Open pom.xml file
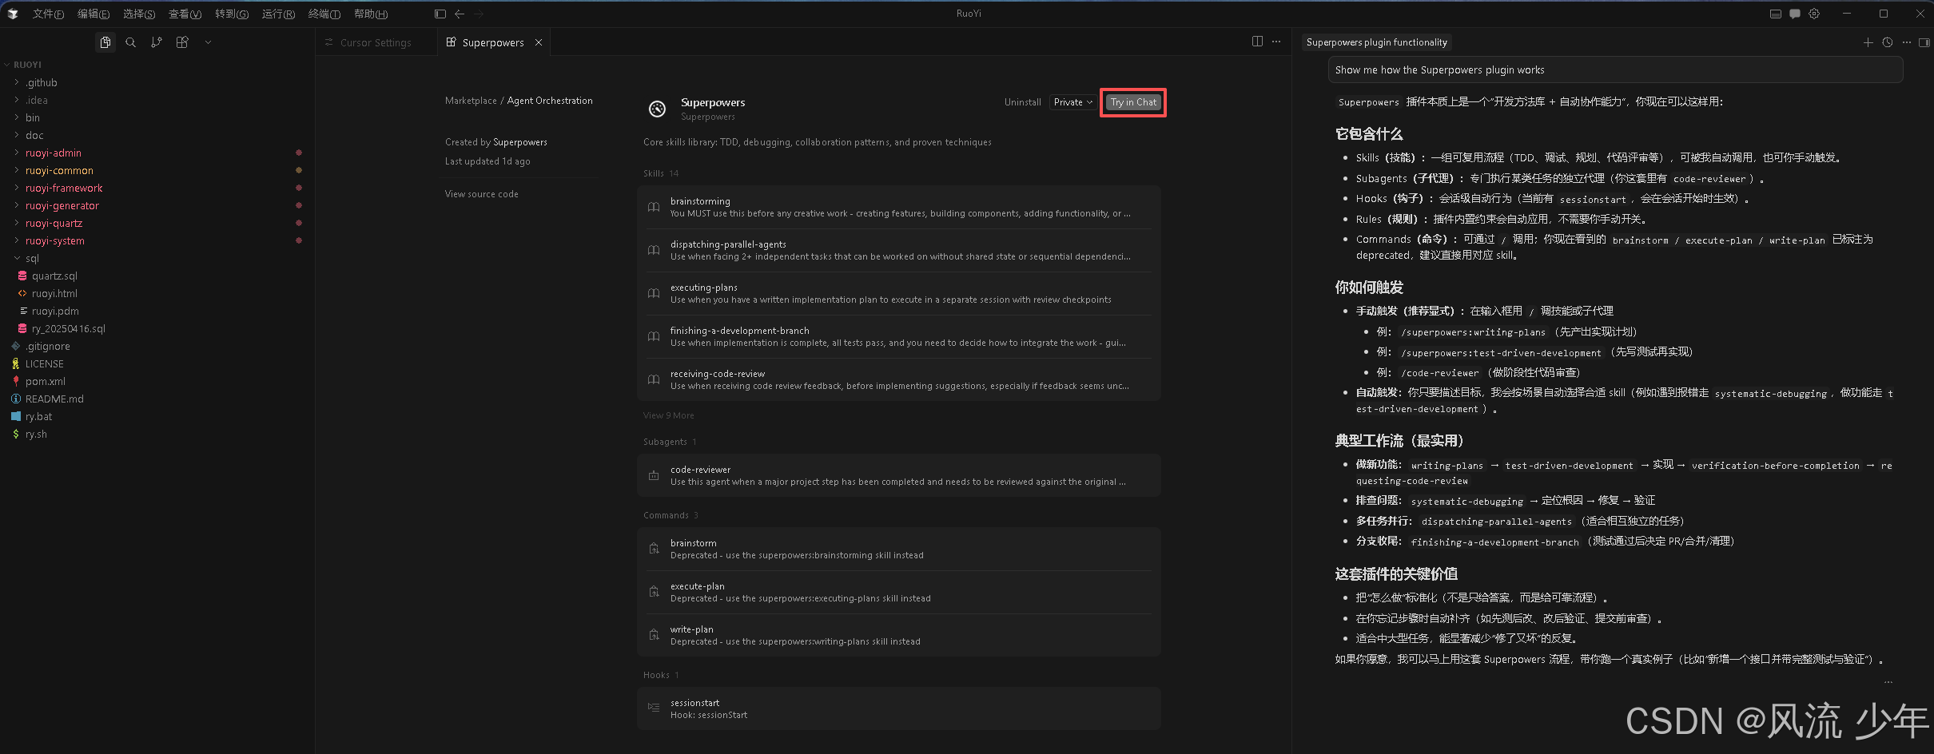Viewport: 1934px width, 754px height. (157, 381)
